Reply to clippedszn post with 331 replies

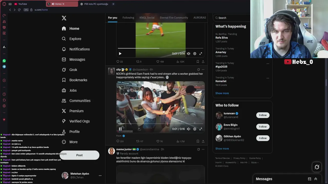pos(120,141)
